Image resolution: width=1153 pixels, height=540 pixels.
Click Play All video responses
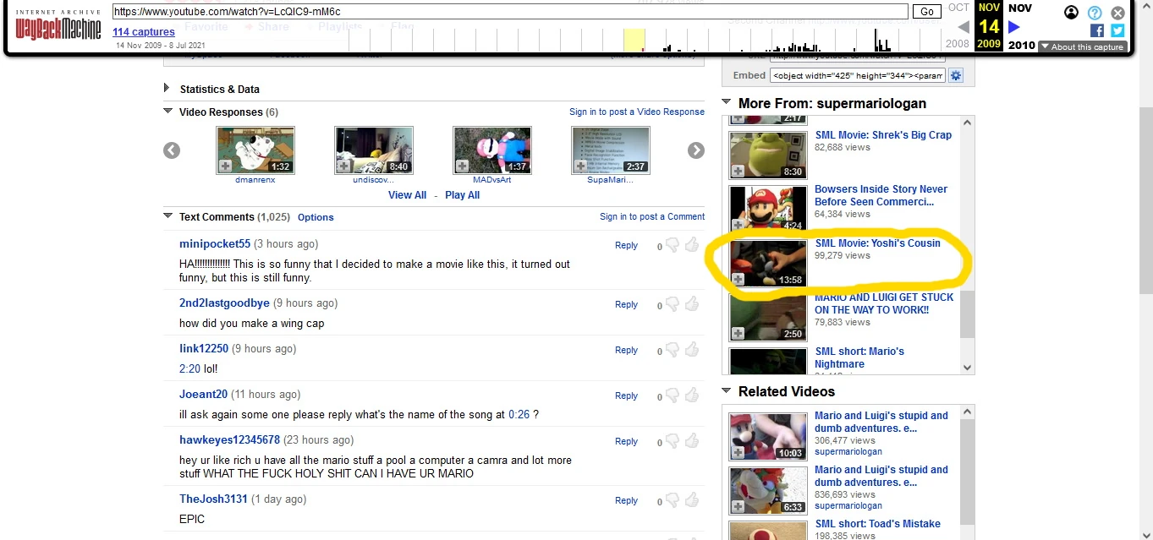pos(462,195)
